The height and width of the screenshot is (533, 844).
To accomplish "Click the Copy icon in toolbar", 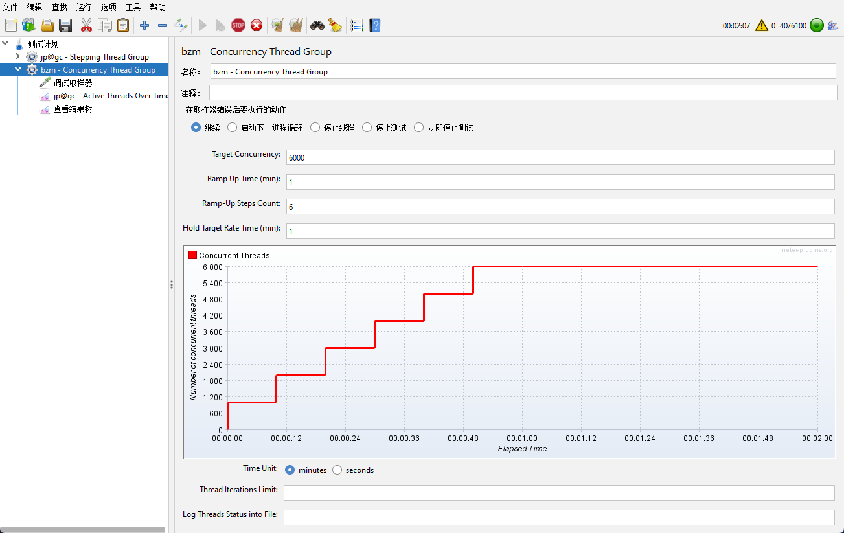I will tap(105, 25).
